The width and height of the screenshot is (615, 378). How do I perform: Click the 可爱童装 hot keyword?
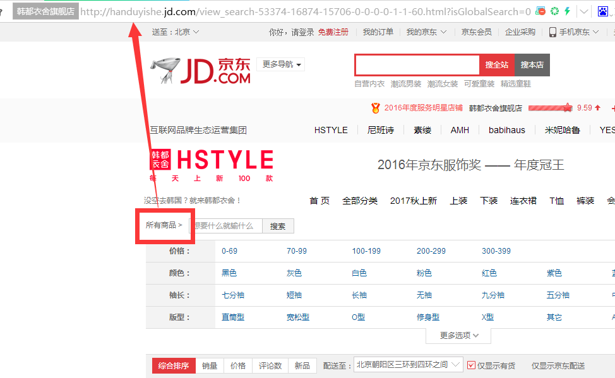(479, 84)
